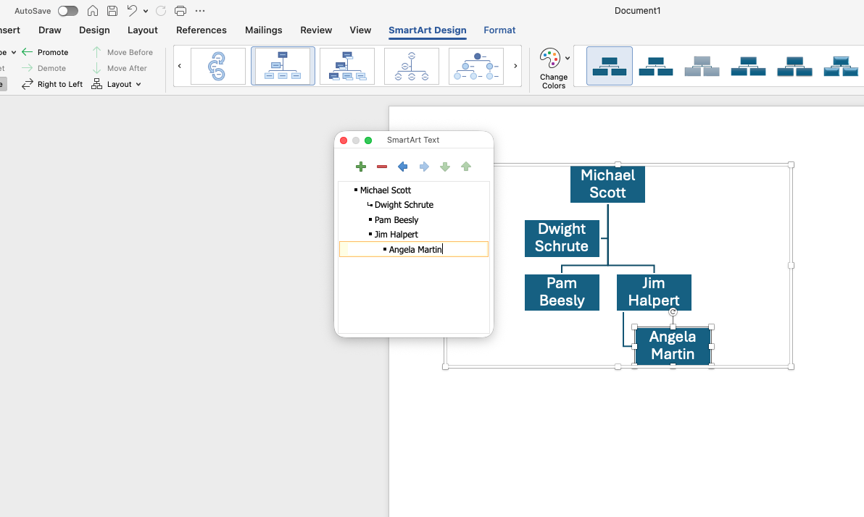Image resolution: width=864 pixels, height=517 pixels.
Task: Click the Redo icon
Action: tap(161, 10)
